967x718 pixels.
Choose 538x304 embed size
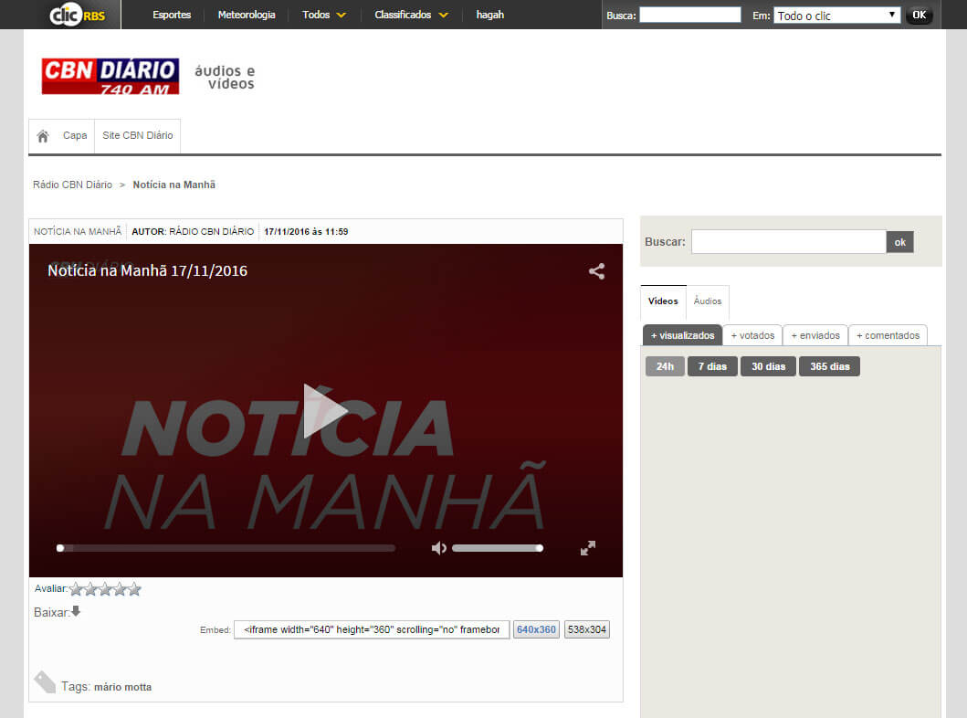pos(587,629)
